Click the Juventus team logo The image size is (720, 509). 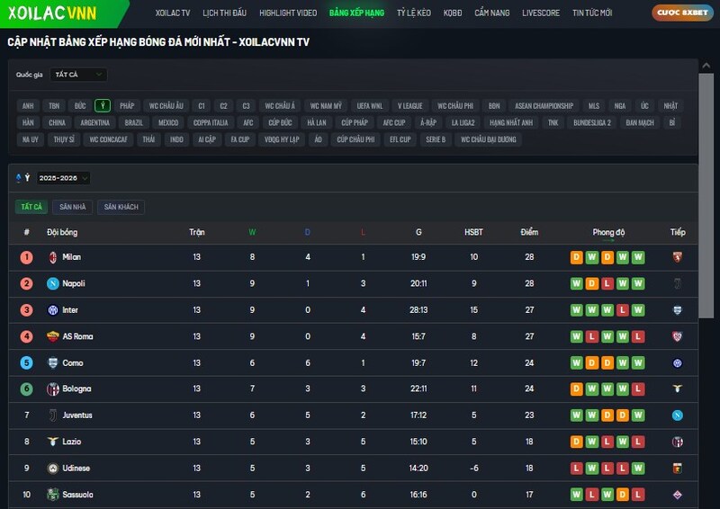tap(52, 415)
